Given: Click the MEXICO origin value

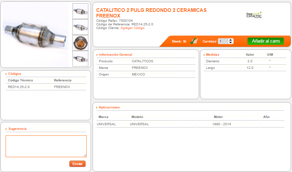Looking at the screenshot, I should click(x=138, y=74).
